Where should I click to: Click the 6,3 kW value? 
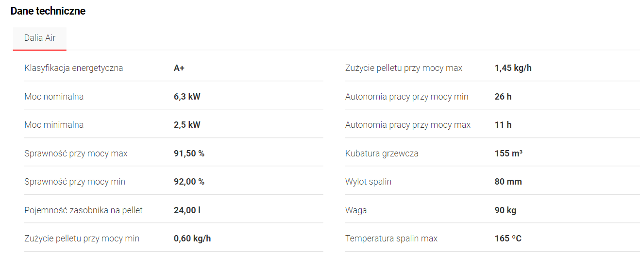[187, 97]
